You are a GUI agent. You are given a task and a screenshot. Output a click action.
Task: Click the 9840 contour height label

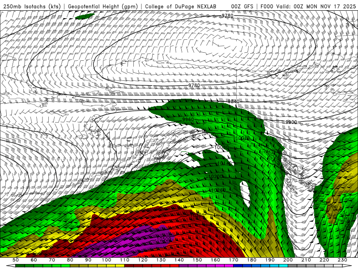pyautogui.click(x=233, y=101)
